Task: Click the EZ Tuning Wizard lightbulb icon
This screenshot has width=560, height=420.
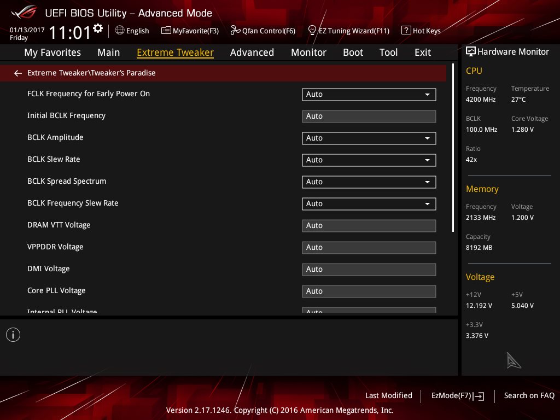Action: coord(312,31)
